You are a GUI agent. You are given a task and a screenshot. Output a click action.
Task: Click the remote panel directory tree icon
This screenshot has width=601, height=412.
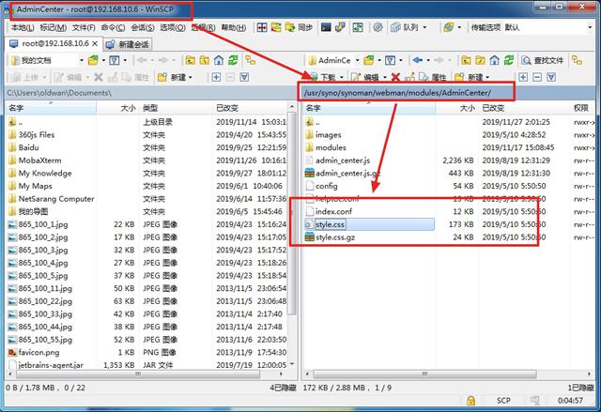coord(577,60)
